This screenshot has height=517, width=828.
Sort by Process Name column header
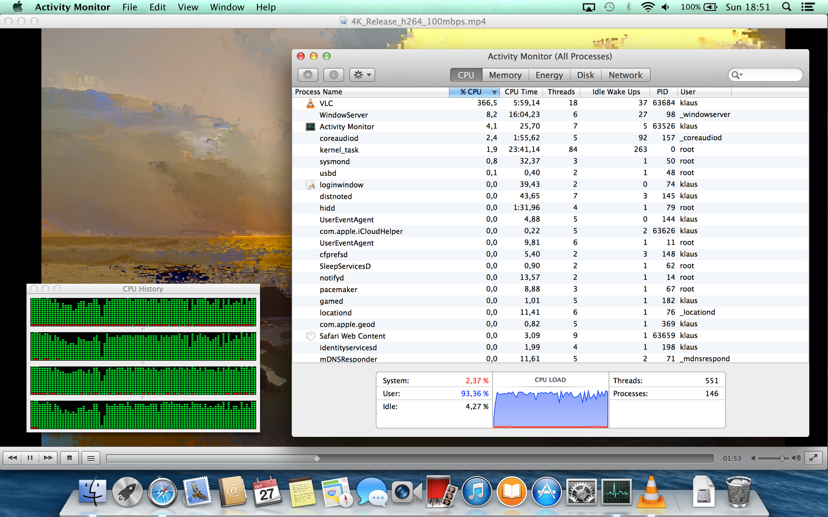tap(370, 92)
